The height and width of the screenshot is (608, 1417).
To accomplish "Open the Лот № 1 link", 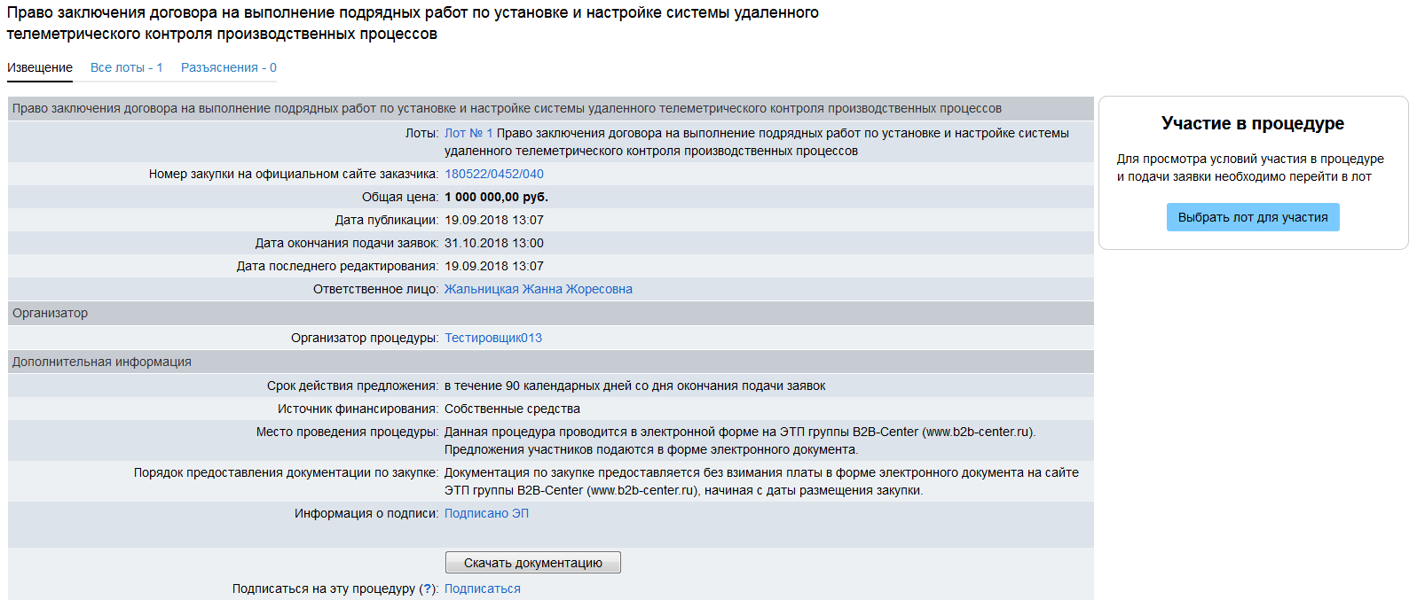I will (468, 133).
